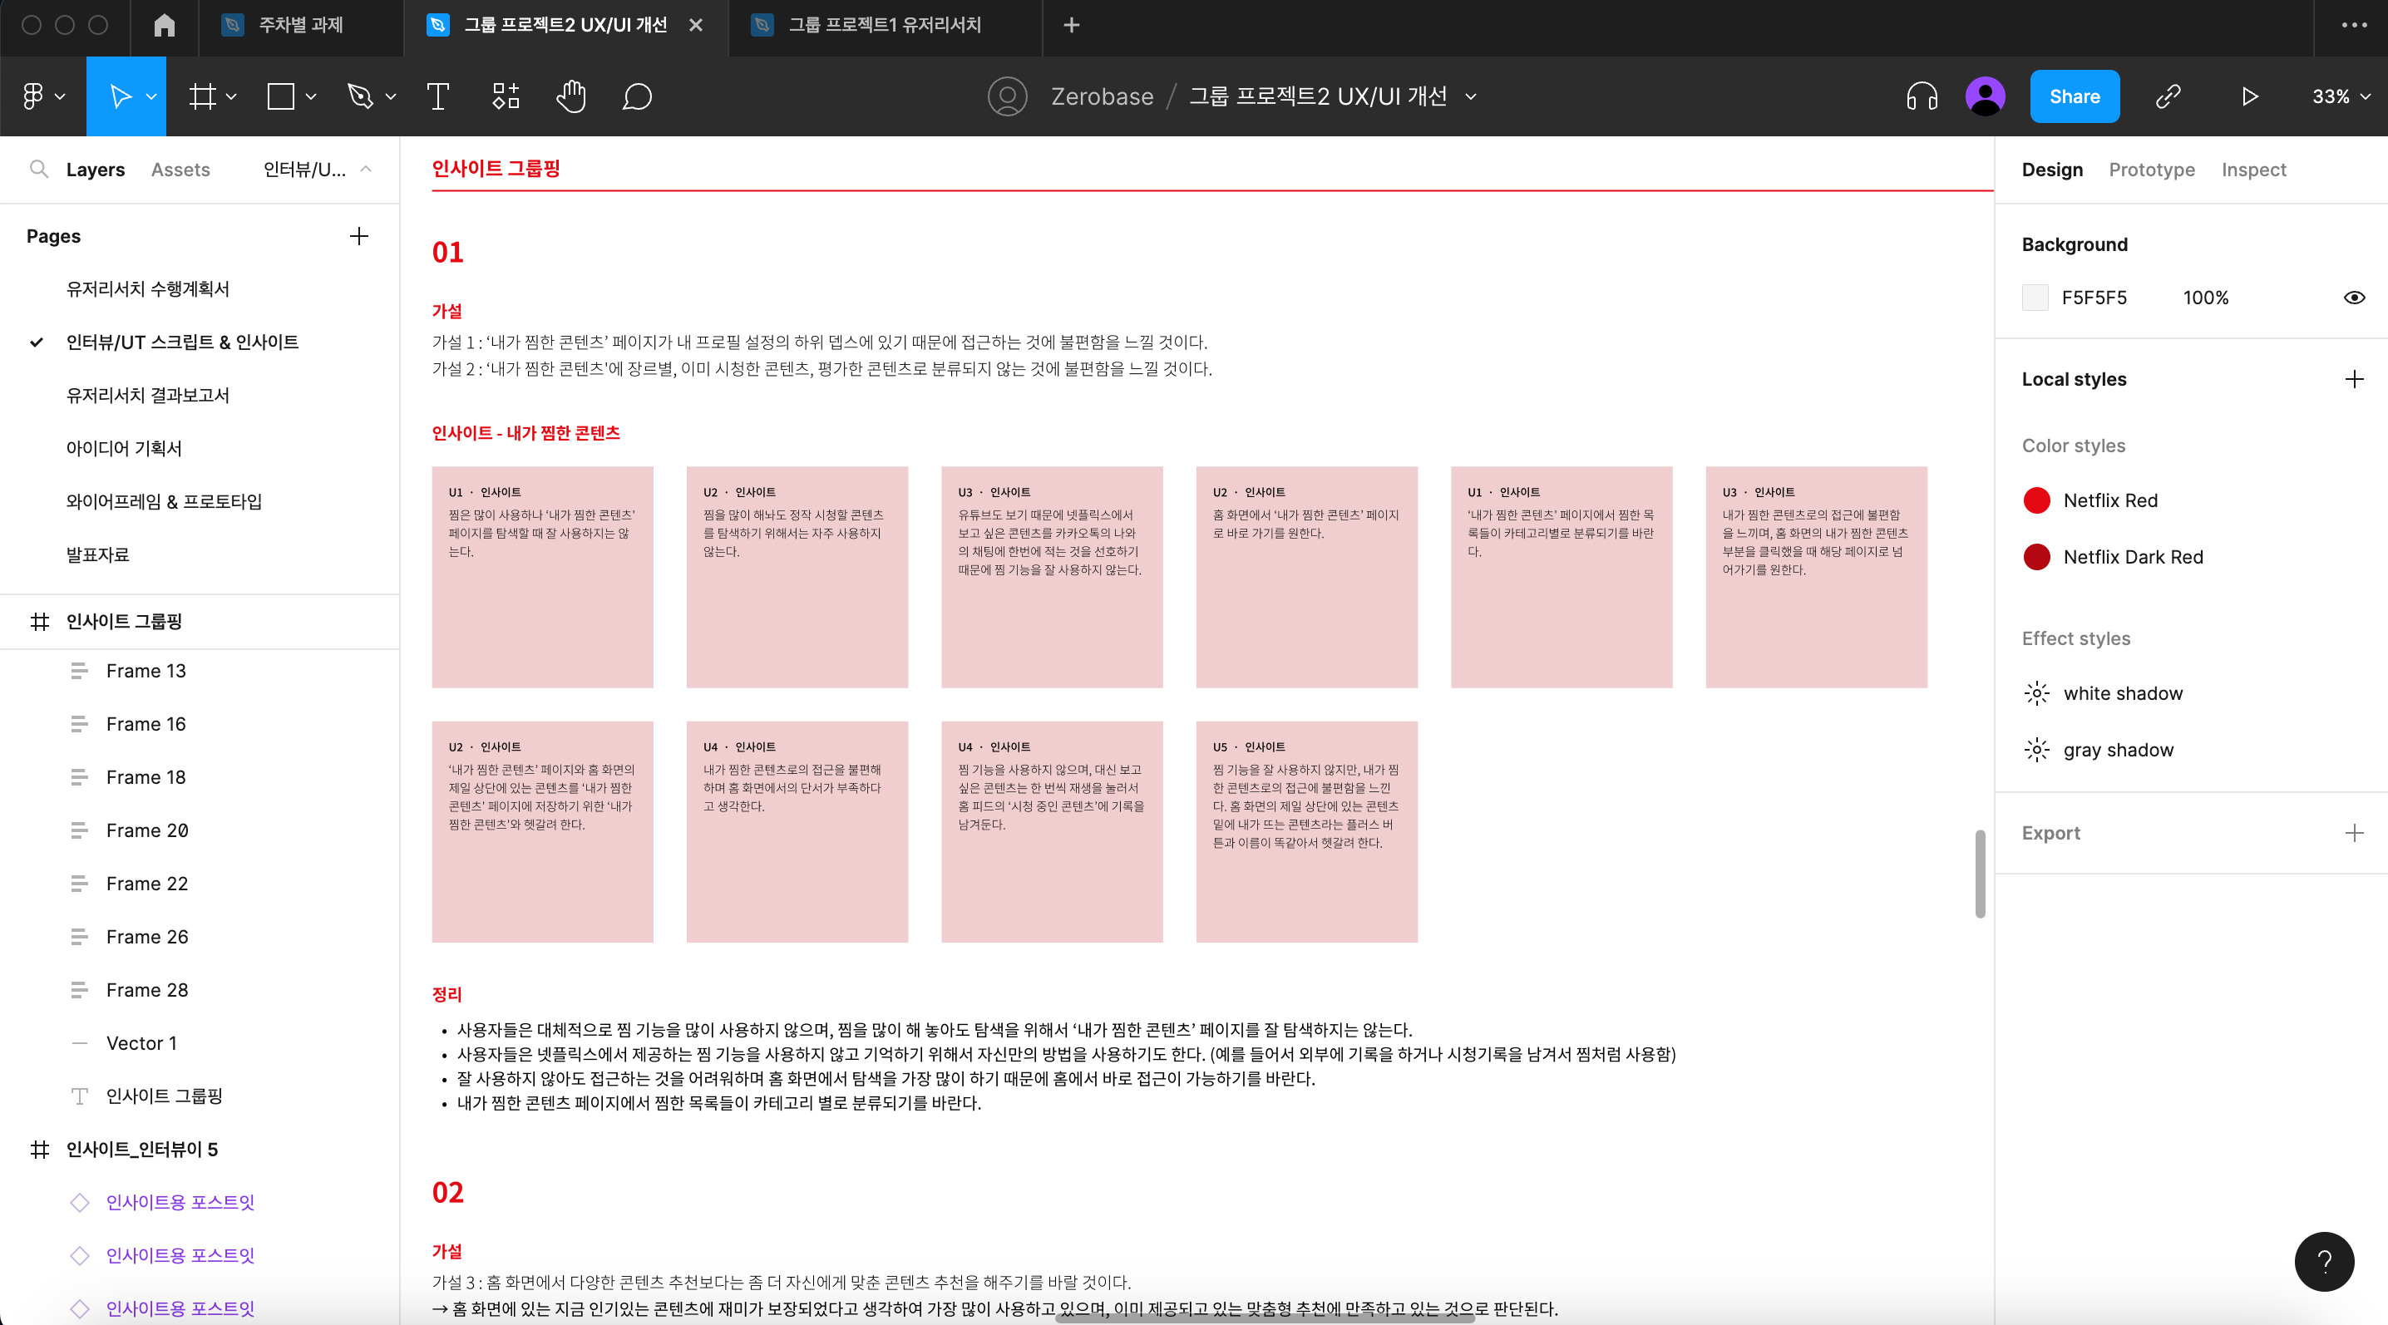
Task: Switch to the Design tab
Action: [2051, 170]
